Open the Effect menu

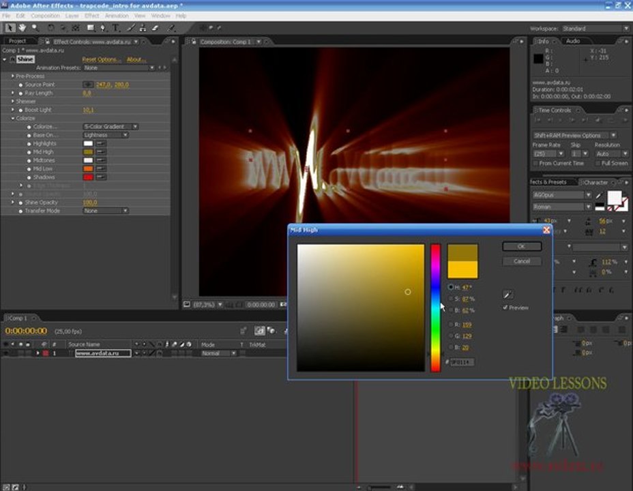[x=91, y=15]
